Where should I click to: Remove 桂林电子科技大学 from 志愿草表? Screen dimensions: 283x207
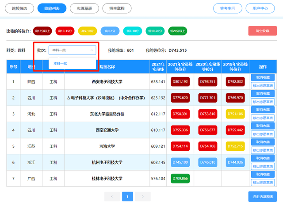point(263,183)
